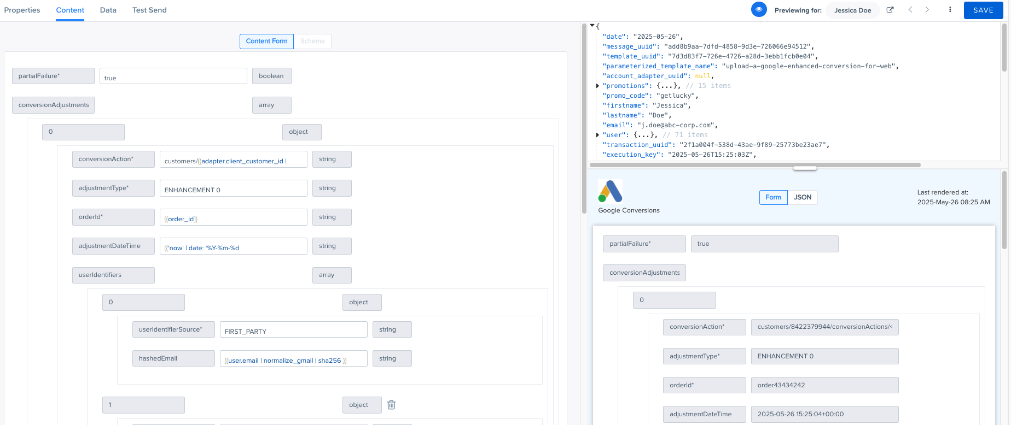Click the preview conversionAction customers value
Viewport: 1011px width, 425px height.
pos(824,327)
